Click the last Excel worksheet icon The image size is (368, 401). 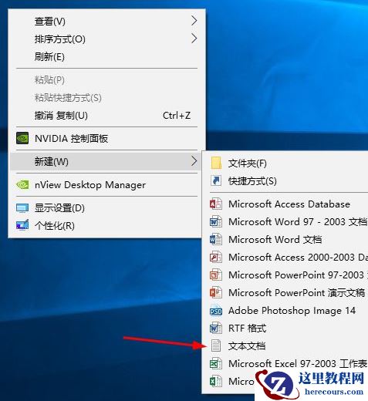pyautogui.click(x=216, y=382)
